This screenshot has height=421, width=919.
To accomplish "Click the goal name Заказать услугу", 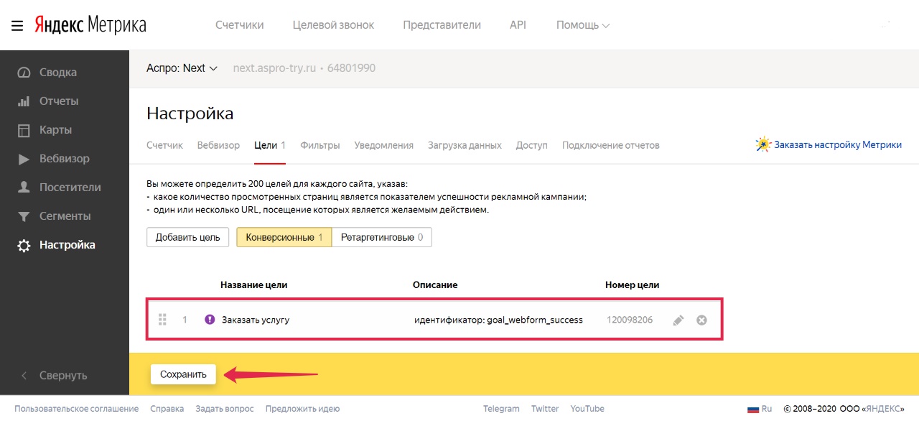I will point(256,320).
